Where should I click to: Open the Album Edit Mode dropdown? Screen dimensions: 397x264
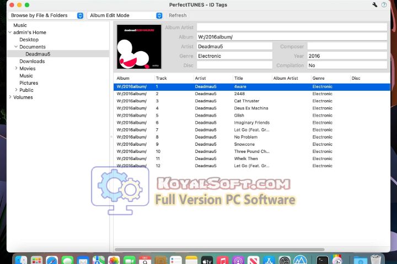coord(125,15)
